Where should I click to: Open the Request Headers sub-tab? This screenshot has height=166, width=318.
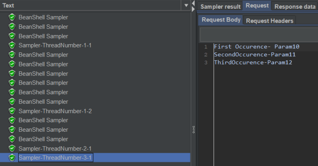click(270, 21)
